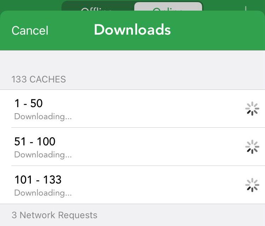
Task: Tap the Cancel button
Action: (x=30, y=31)
